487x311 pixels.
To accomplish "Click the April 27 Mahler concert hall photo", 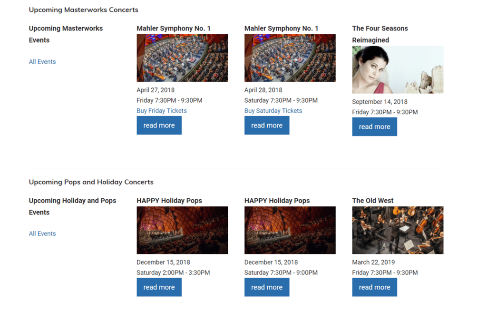I will pos(182,58).
